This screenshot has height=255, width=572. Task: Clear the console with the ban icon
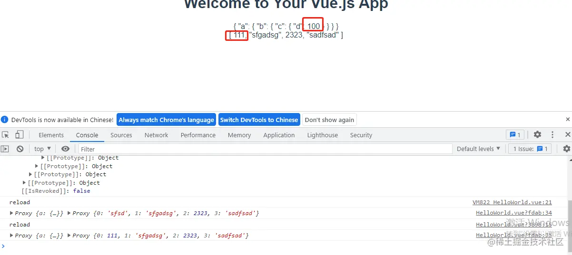coord(20,149)
